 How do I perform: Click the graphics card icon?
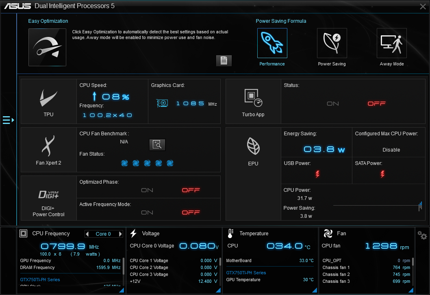(162, 103)
